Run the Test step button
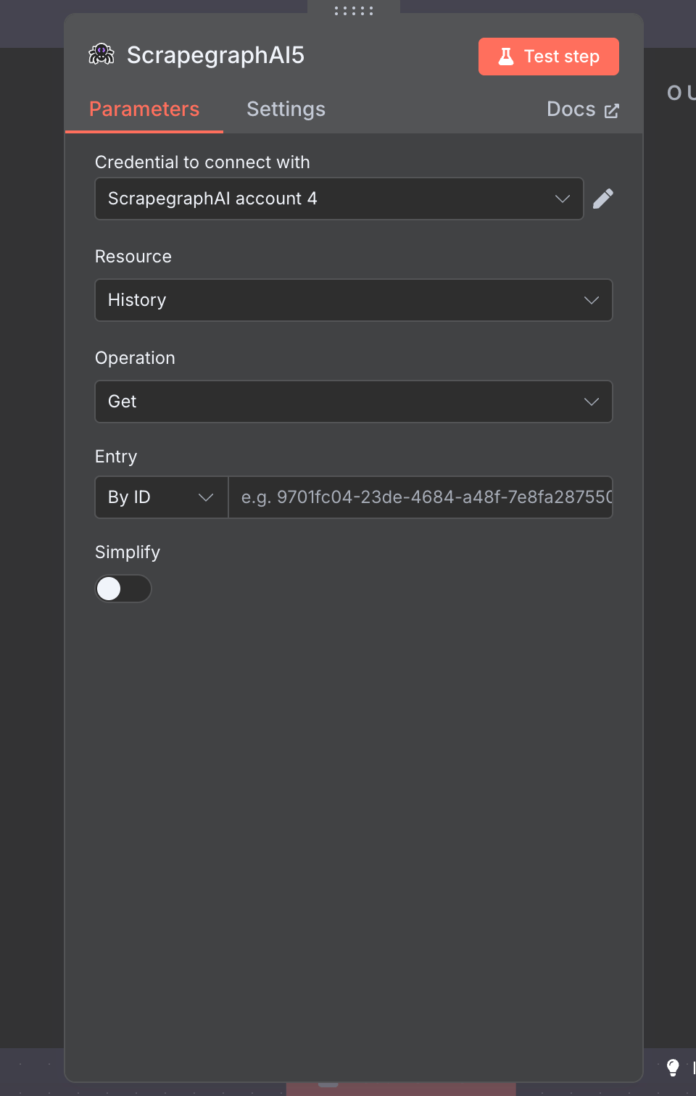696x1096 pixels. point(549,57)
